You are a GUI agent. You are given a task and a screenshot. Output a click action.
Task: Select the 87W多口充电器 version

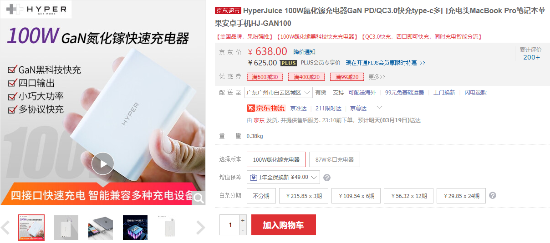click(335, 159)
